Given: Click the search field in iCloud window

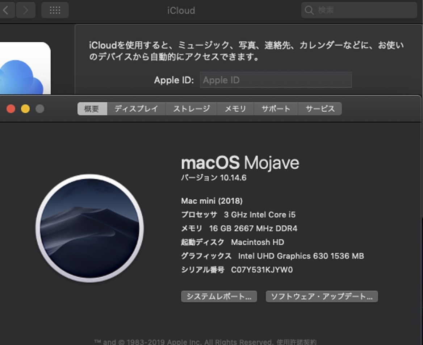Looking at the screenshot, I should pos(359,10).
